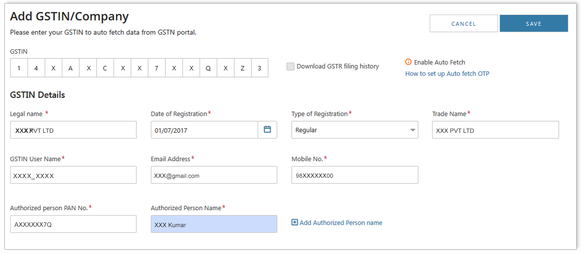Click the Add Authorized Person name link
This screenshot has height=254, width=581.
point(341,223)
